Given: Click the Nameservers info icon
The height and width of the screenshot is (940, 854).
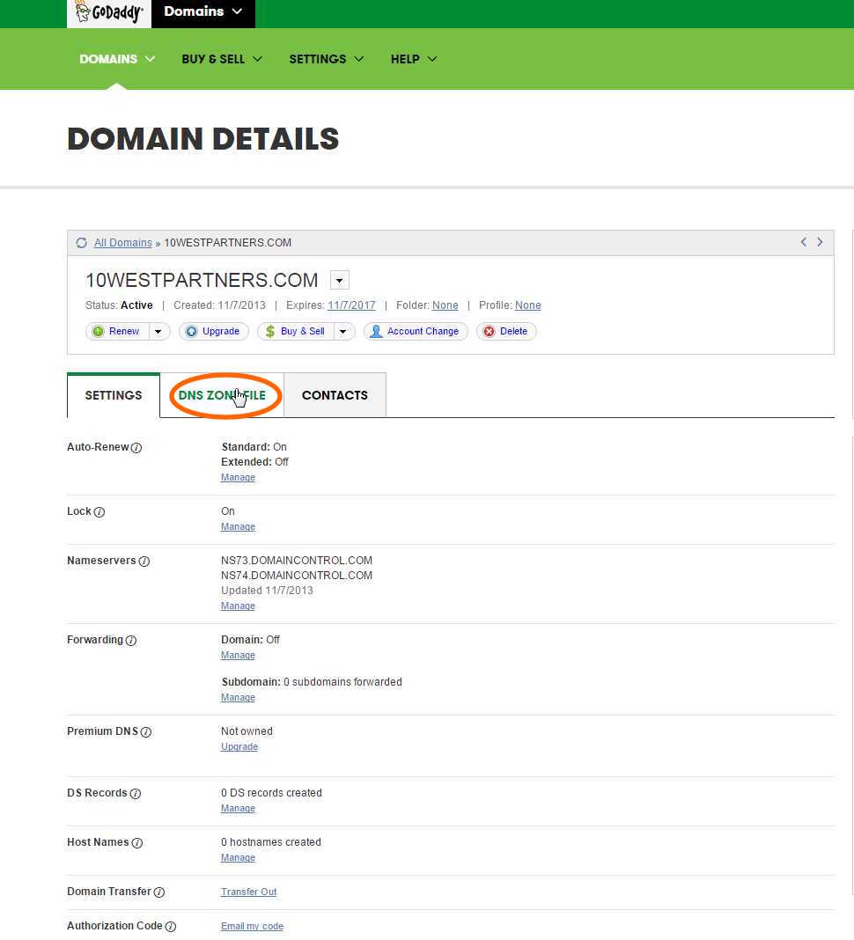Looking at the screenshot, I should pos(144,562).
